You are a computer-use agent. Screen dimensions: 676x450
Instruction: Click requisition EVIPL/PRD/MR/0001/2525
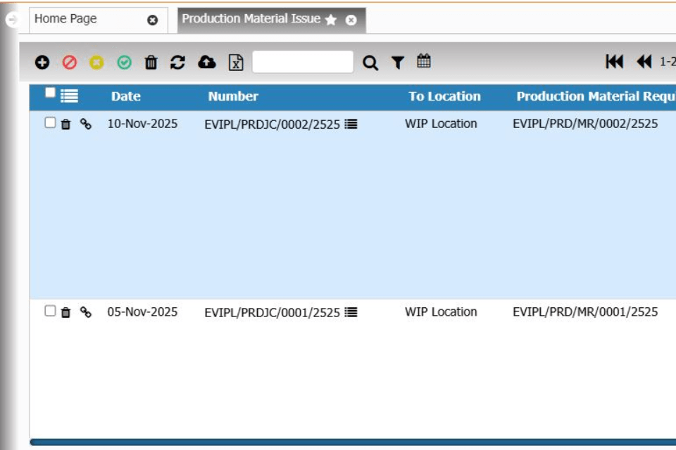click(585, 312)
